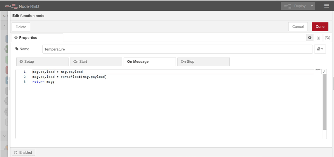This screenshot has width=334, height=157.
Task: Open the node properties gear icon
Action: point(310,38)
